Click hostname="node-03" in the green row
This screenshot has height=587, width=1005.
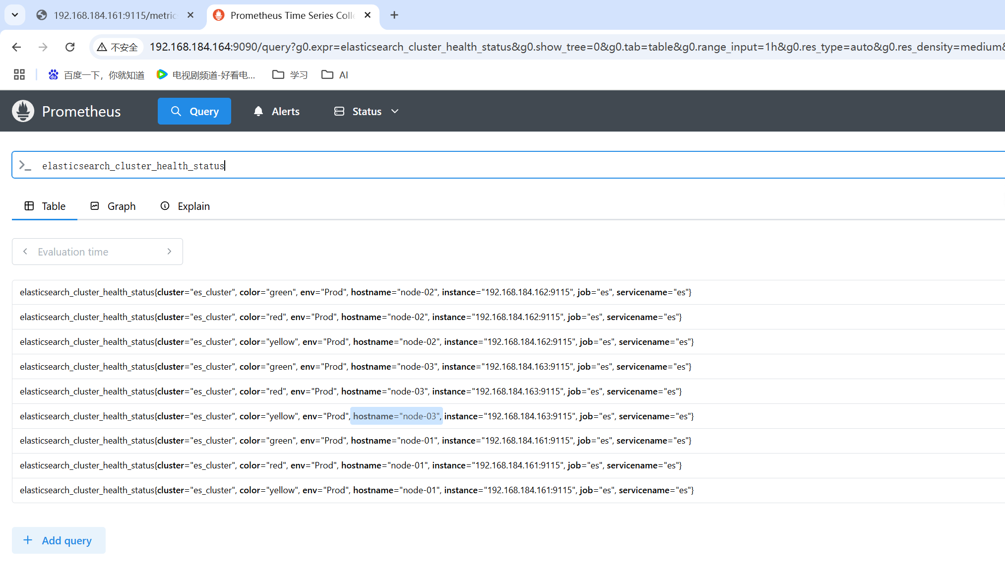point(394,367)
